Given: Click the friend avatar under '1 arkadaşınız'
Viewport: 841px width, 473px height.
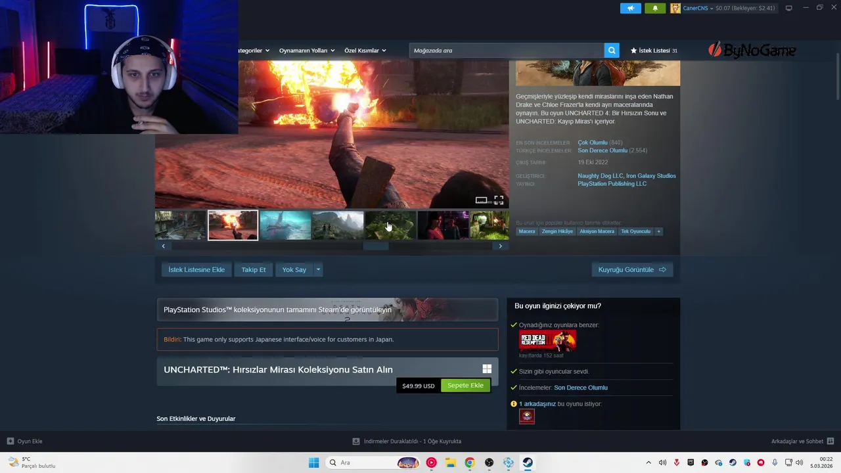Looking at the screenshot, I should pyautogui.click(x=527, y=417).
